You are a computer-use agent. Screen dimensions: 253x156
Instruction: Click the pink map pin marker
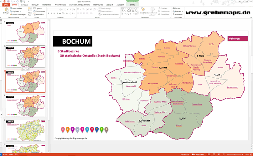coord(63,129)
